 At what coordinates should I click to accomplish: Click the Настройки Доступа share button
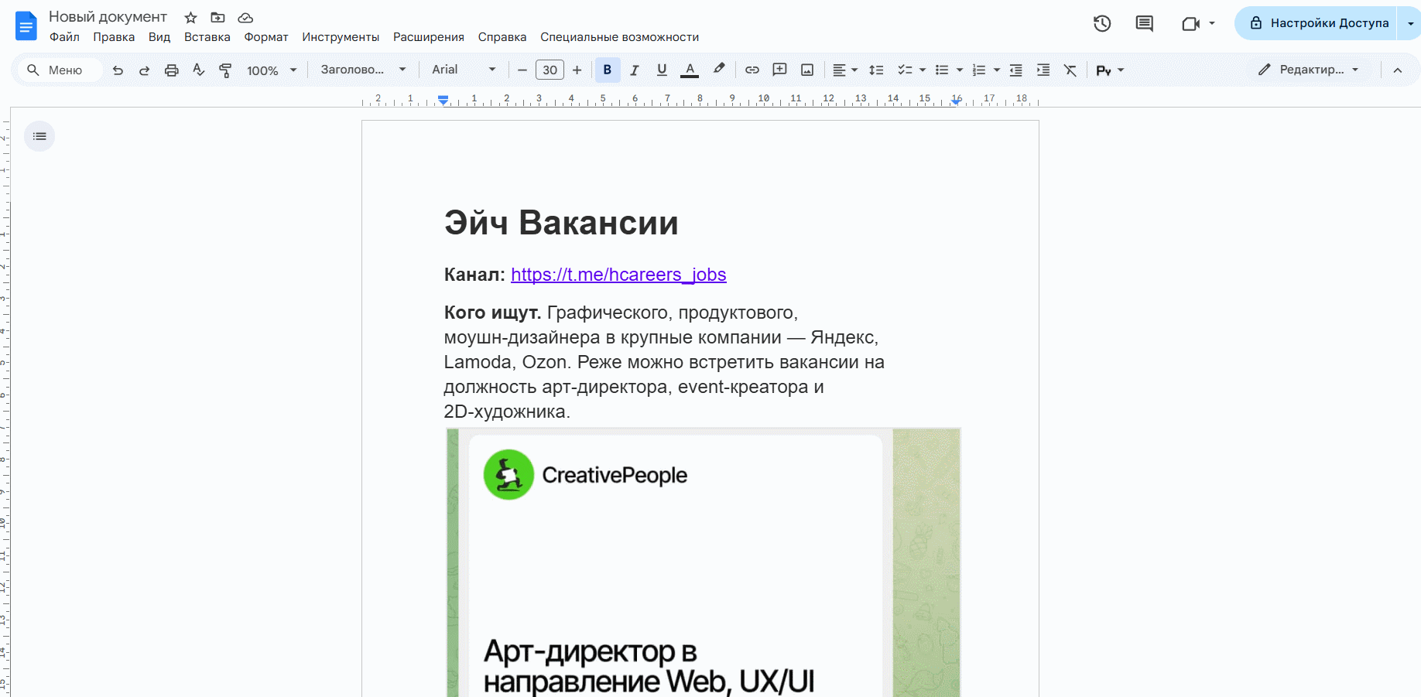(x=1316, y=23)
